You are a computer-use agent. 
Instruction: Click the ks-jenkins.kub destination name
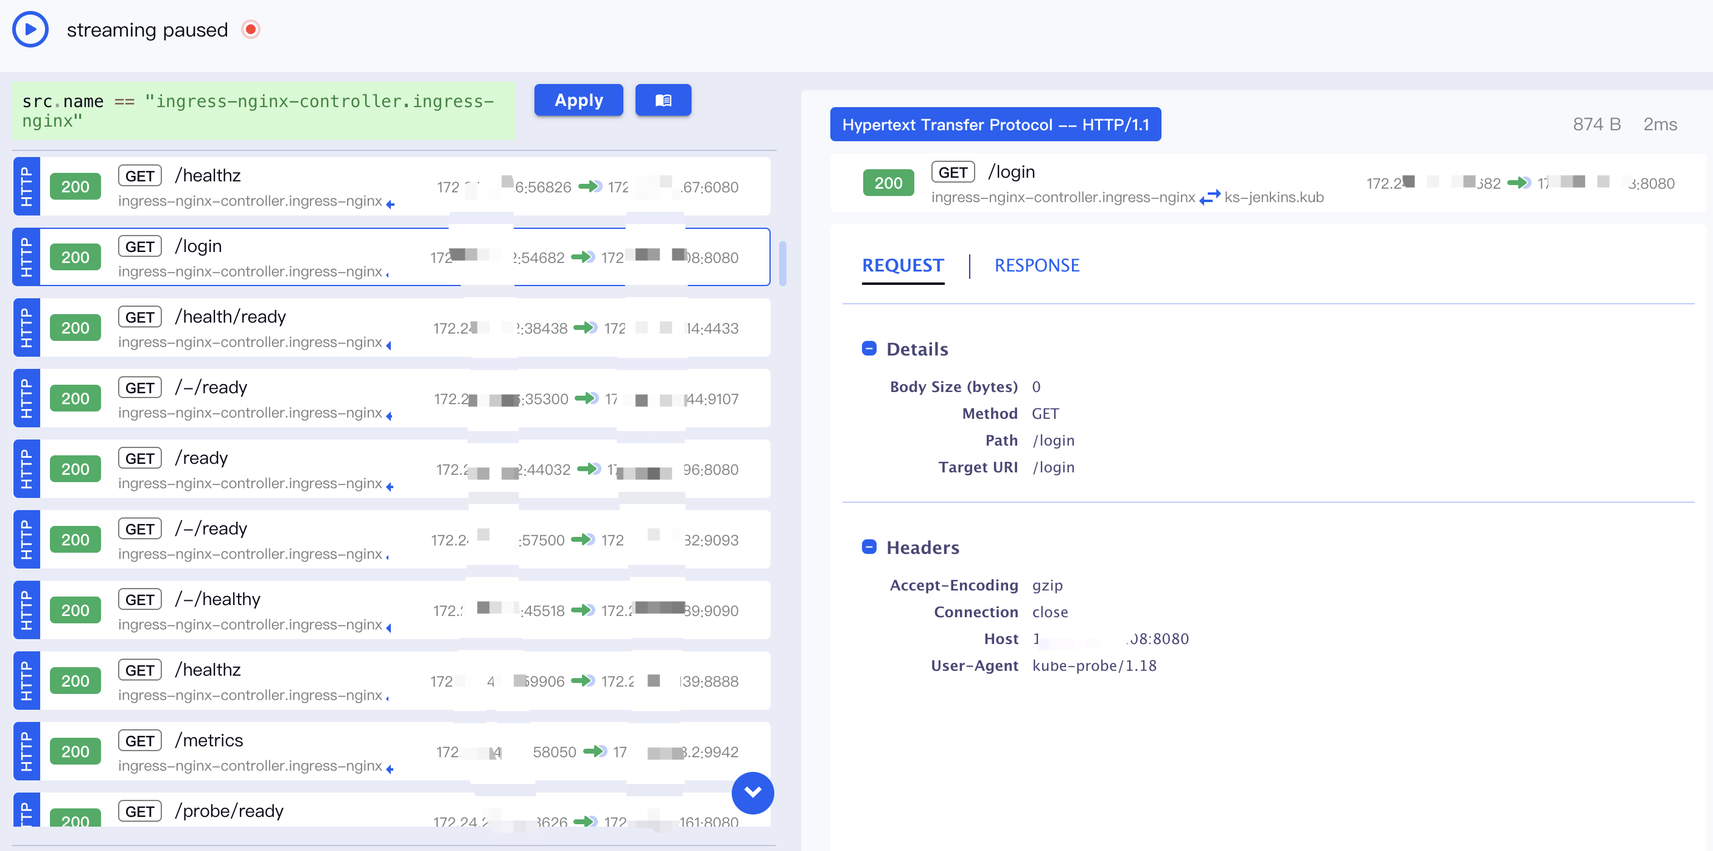coord(1274,197)
